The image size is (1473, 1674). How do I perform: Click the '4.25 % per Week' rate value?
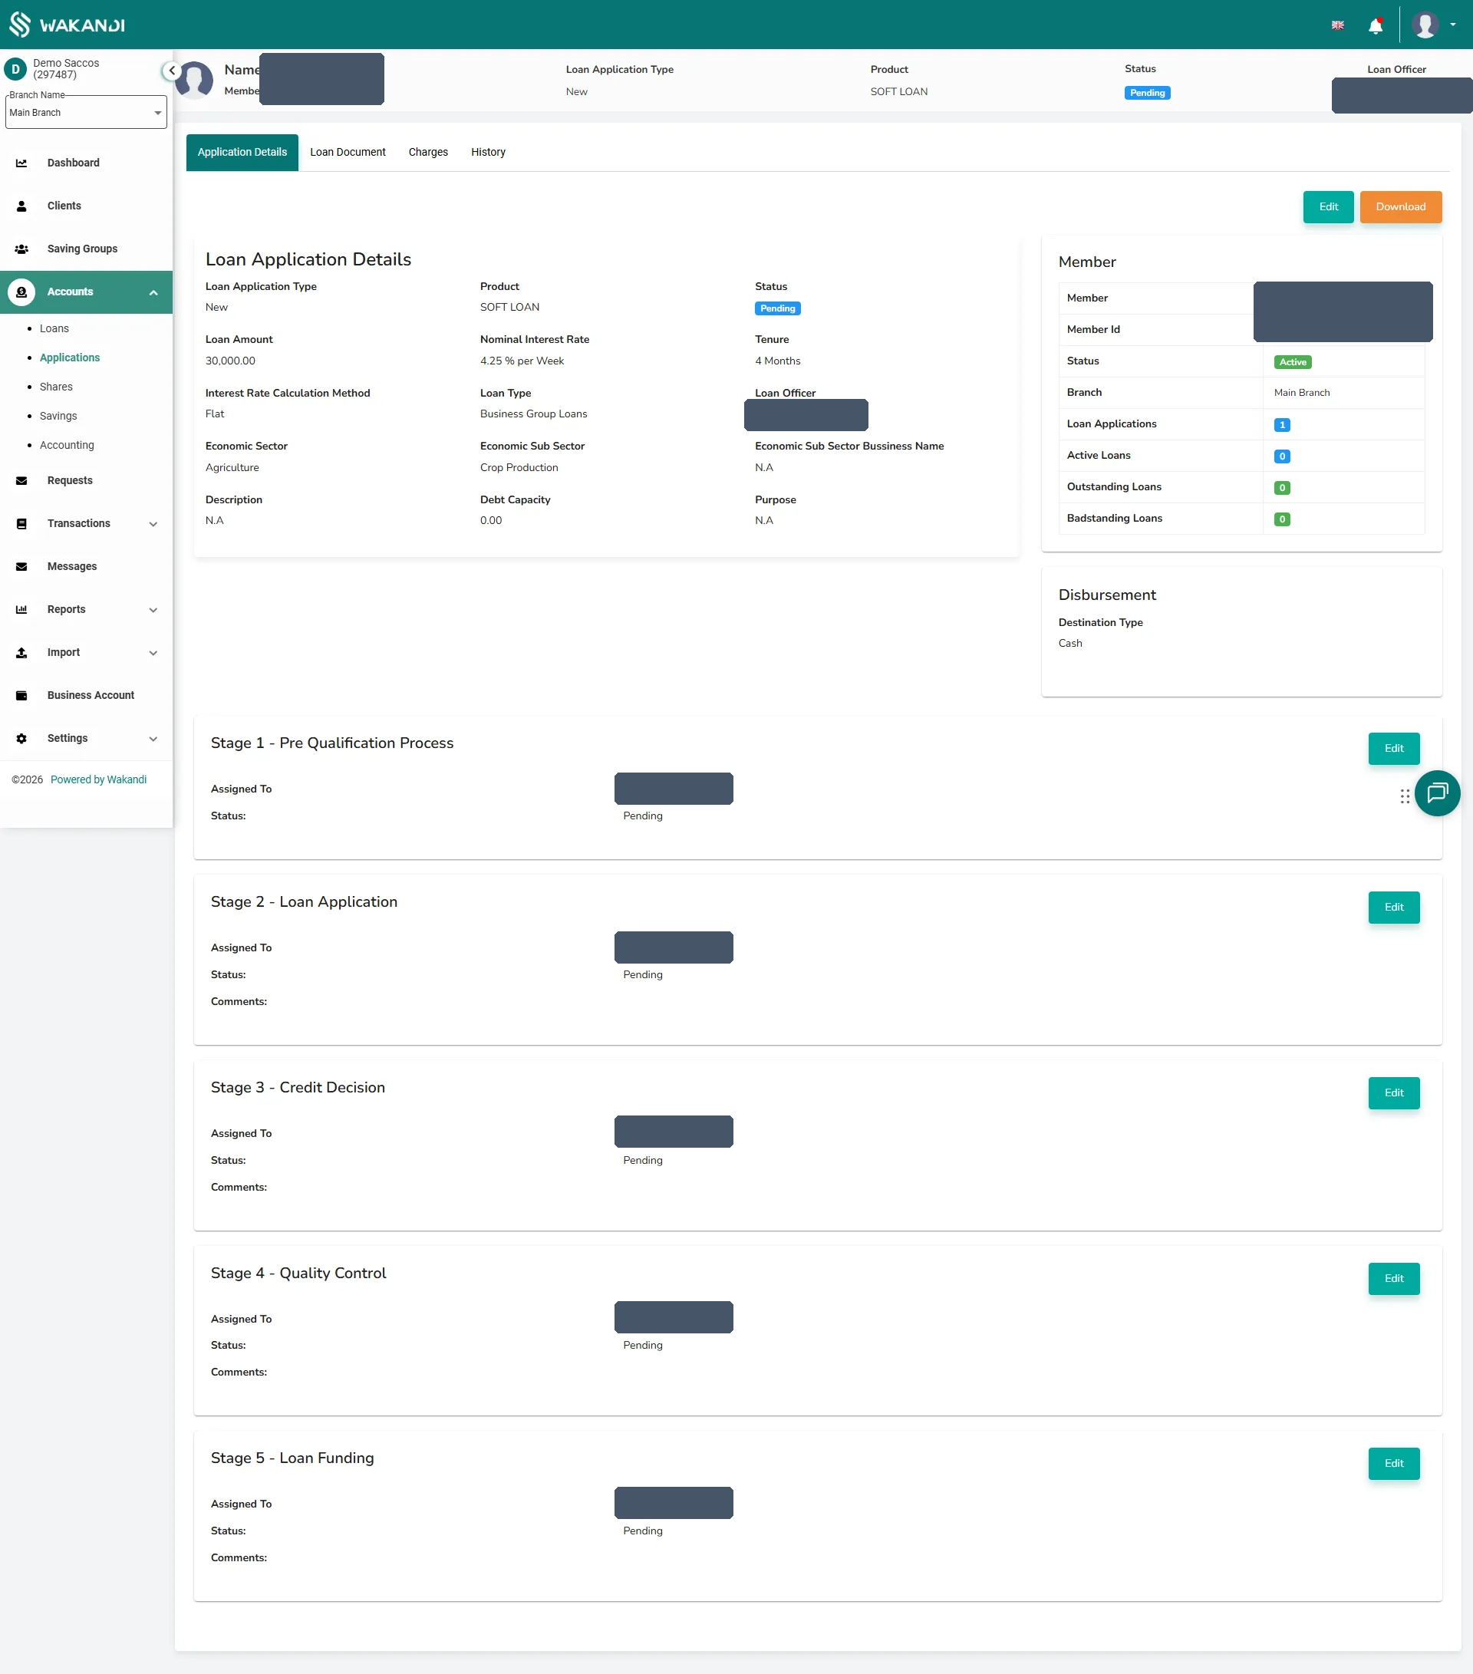(522, 361)
